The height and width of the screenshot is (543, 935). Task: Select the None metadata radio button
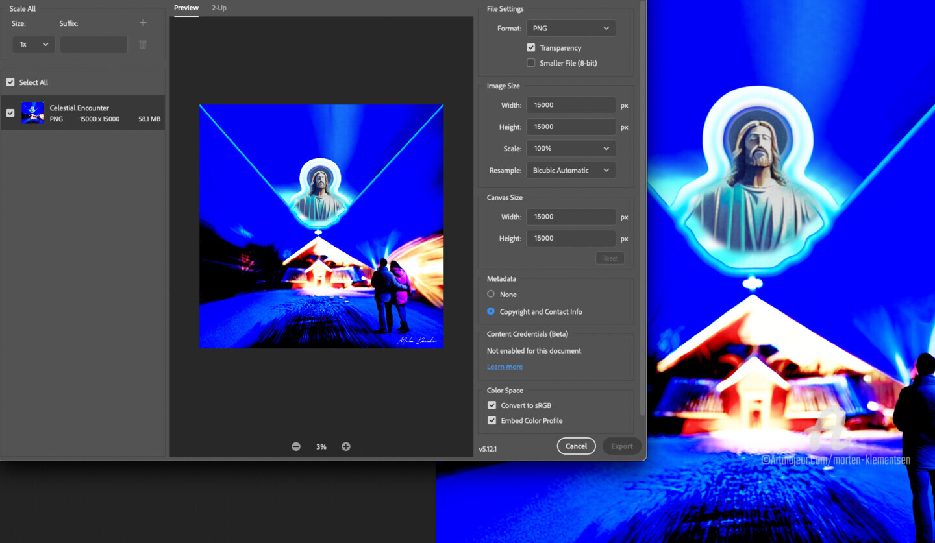(491, 295)
